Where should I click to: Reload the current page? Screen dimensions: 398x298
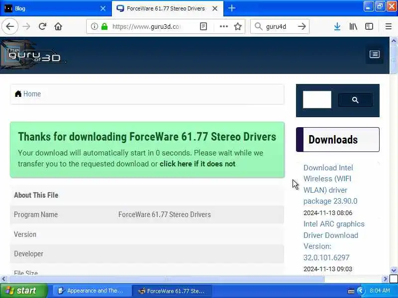pyautogui.click(x=42, y=26)
